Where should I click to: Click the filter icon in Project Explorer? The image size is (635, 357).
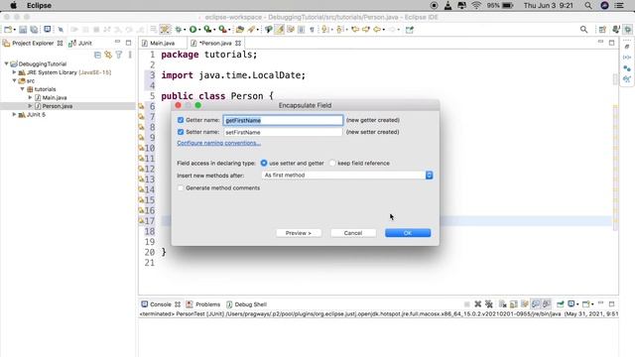(x=119, y=55)
